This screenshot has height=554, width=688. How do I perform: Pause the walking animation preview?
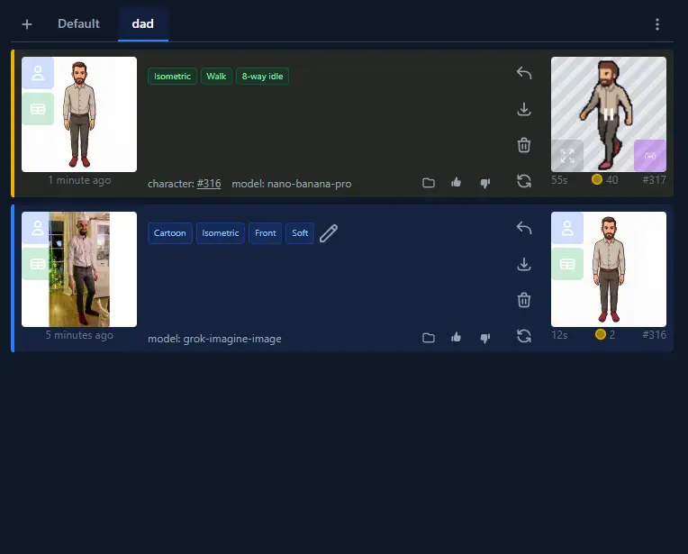(x=609, y=114)
